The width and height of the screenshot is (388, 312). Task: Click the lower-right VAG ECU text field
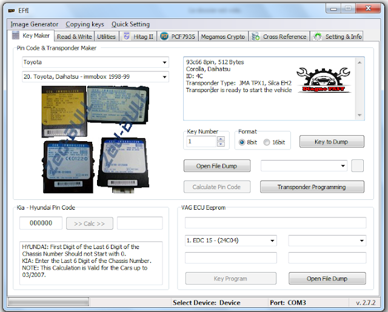pos(327,258)
